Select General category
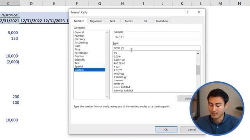Screen dimensions: 250x140 pos(89,32)
